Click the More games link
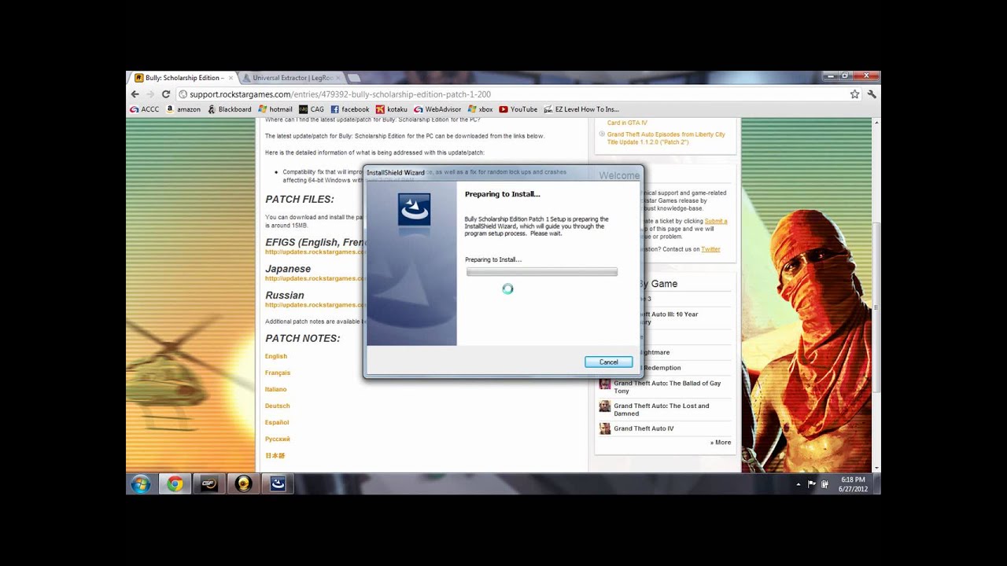1007x566 pixels. point(721,443)
